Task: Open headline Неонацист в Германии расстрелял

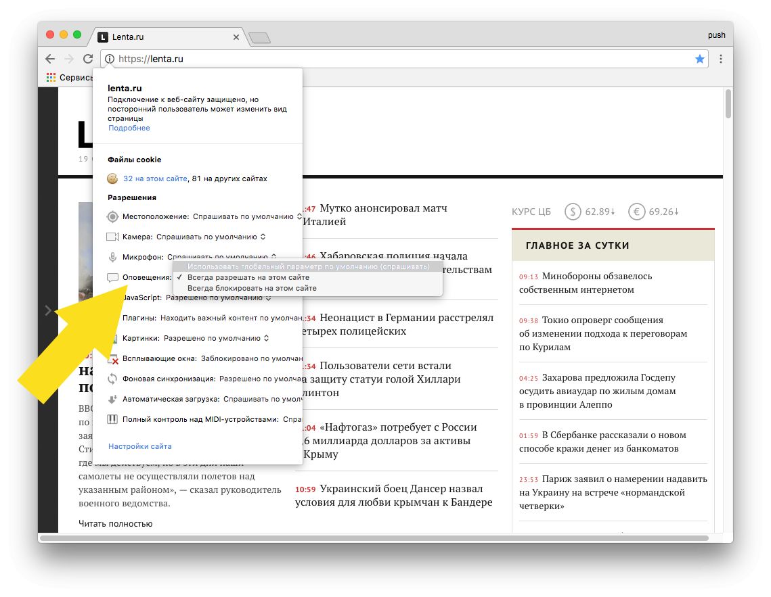Action: [398, 324]
